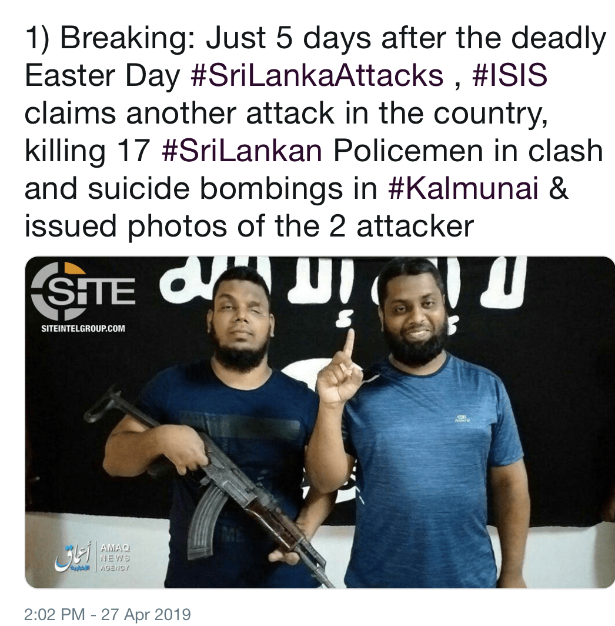This screenshot has height=626, width=615.
Task: Click the 27 Apr 2019 date
Action: (x=146, y=614)
